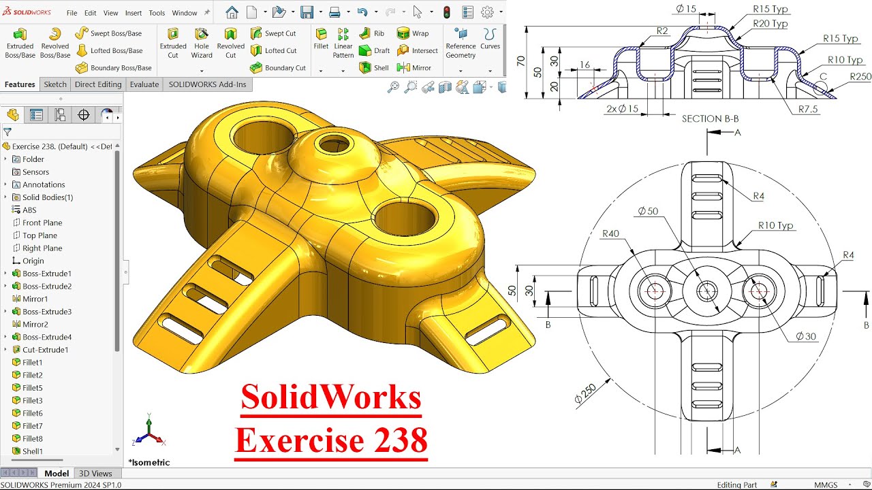Open the Reference Geometry dropdown arrow
872x490 pixels.
461,70
